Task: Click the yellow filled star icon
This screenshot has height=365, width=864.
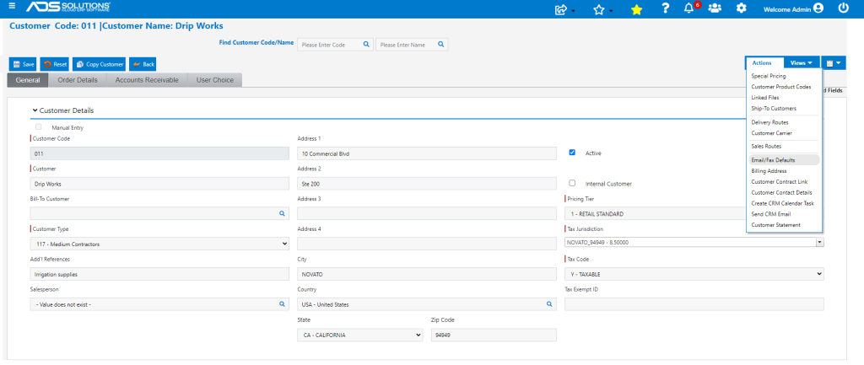Action: point(636,9)
